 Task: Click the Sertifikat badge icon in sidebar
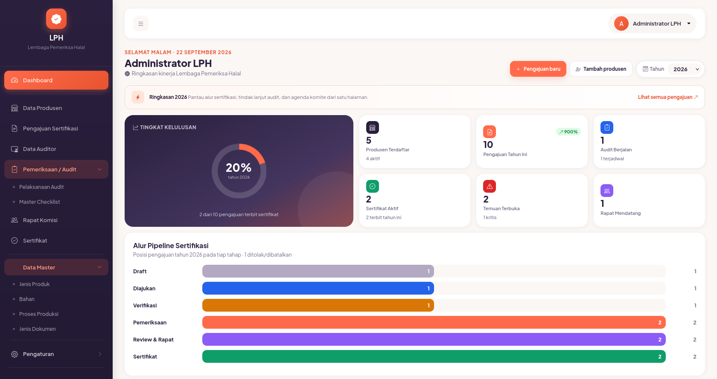click(x=15, y=240)
